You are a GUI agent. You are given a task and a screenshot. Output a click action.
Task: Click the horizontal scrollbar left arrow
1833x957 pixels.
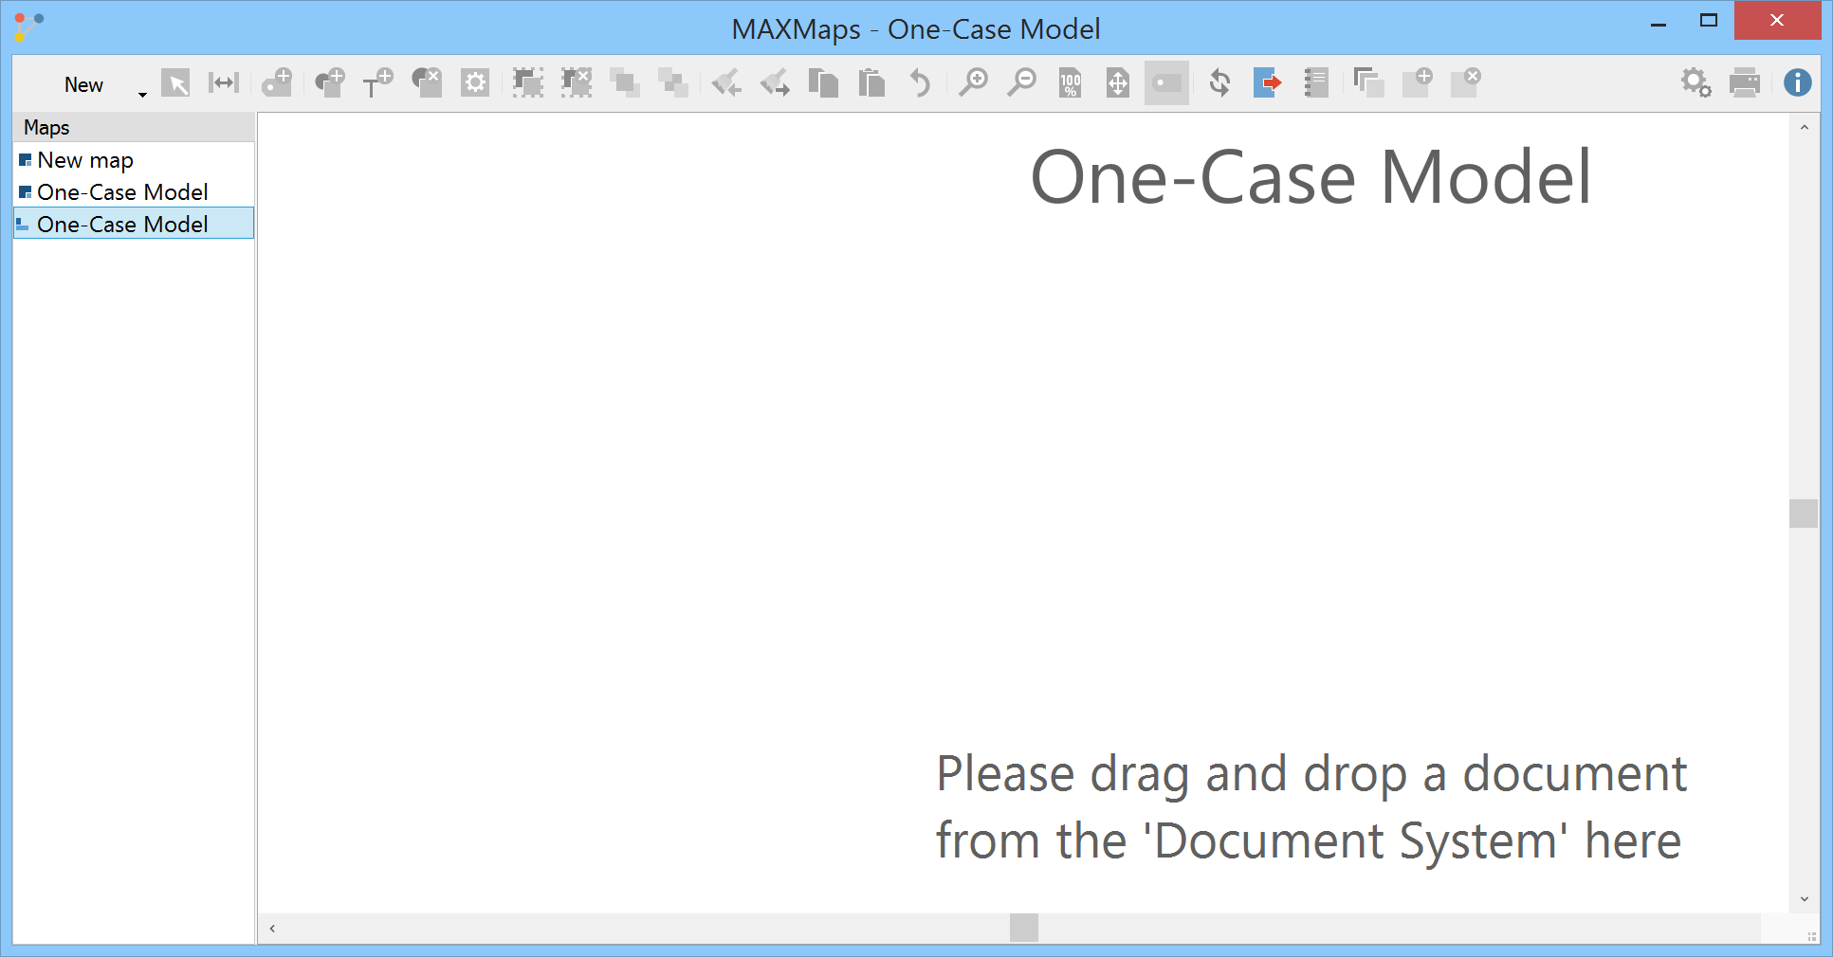click(x=272, y=929)
